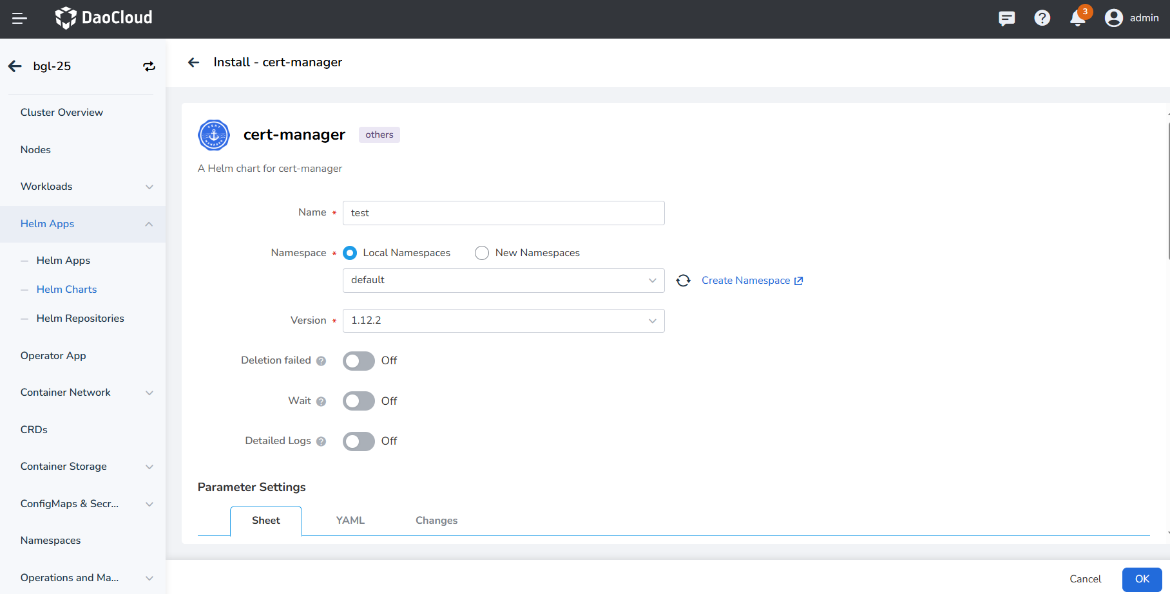Turn on the Wait switch
Screen dimensions: 1170x594
click(358, 401)
